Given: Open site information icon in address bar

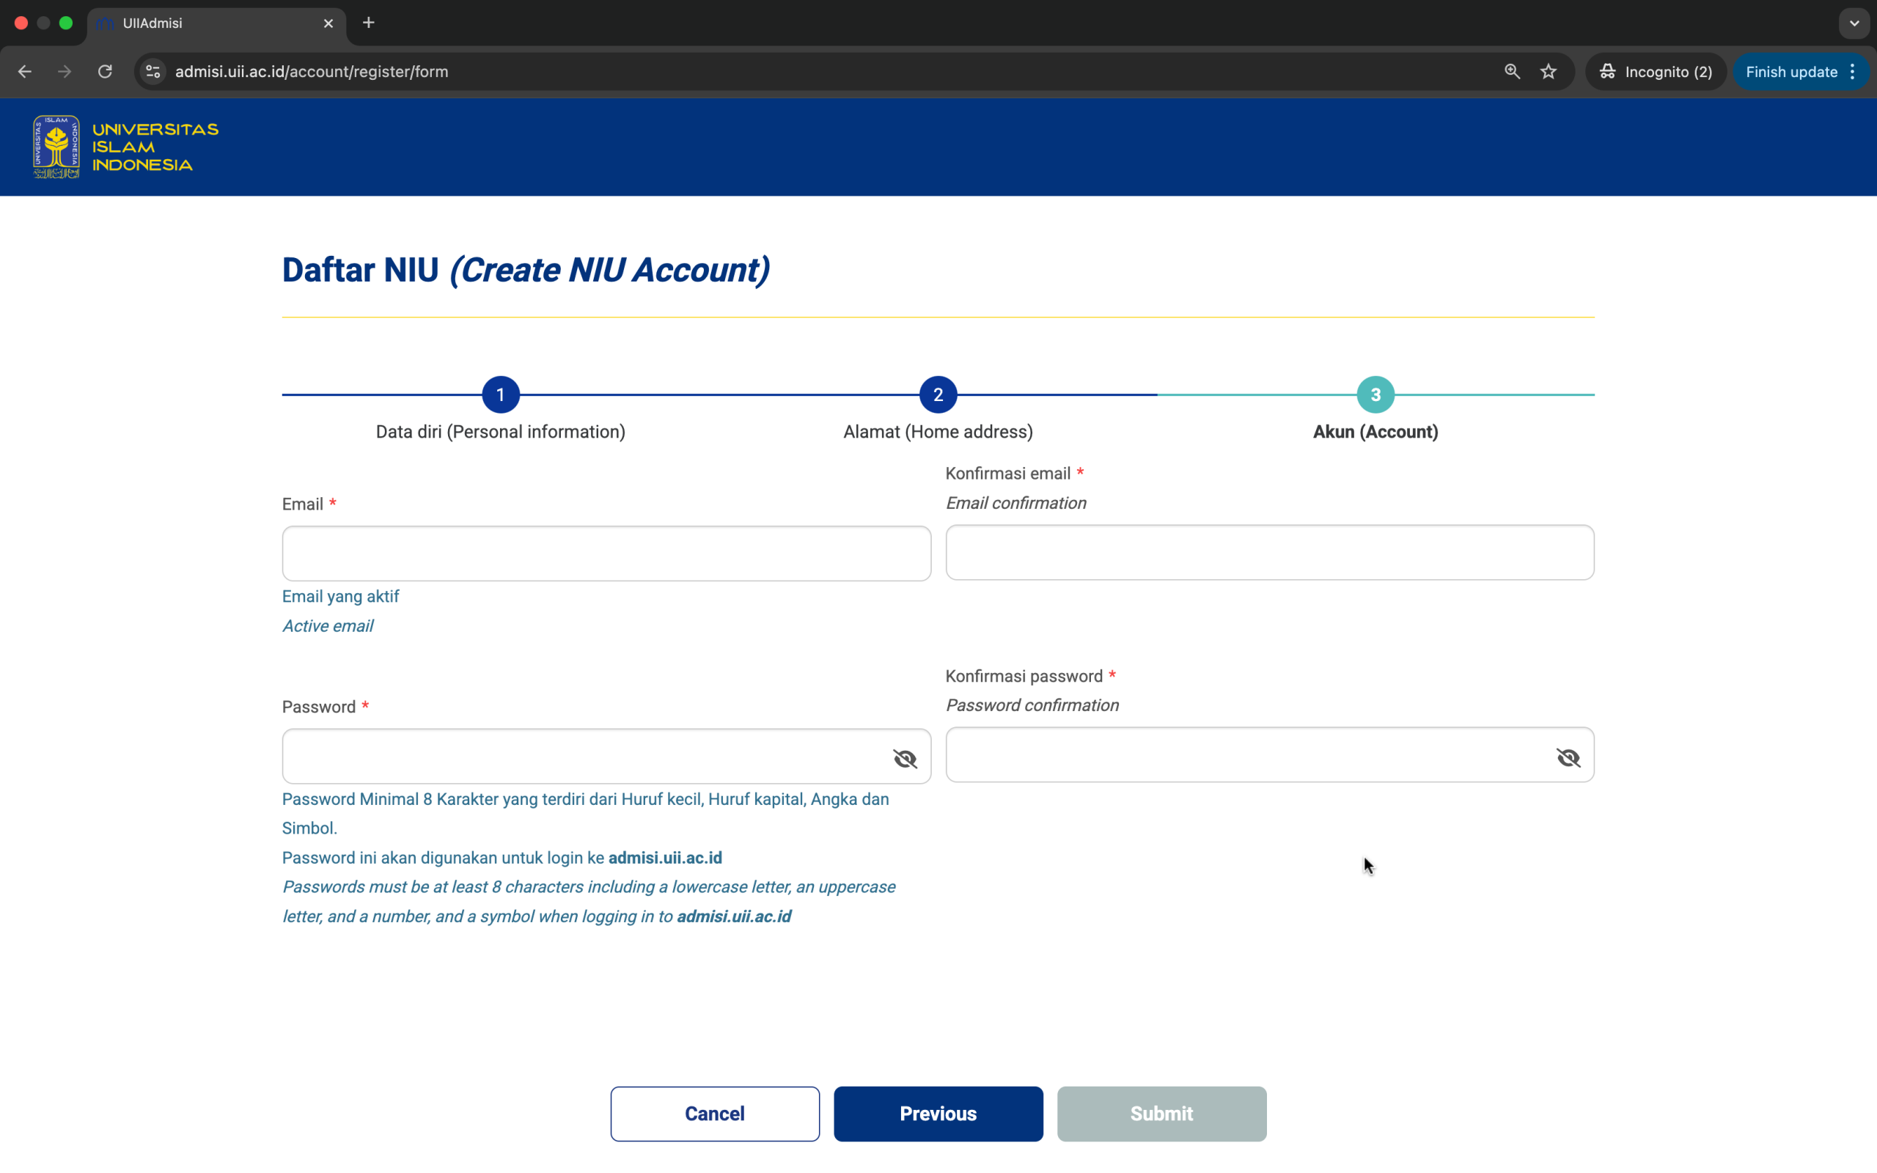Looking at the screenshot, I should [153, 71].
